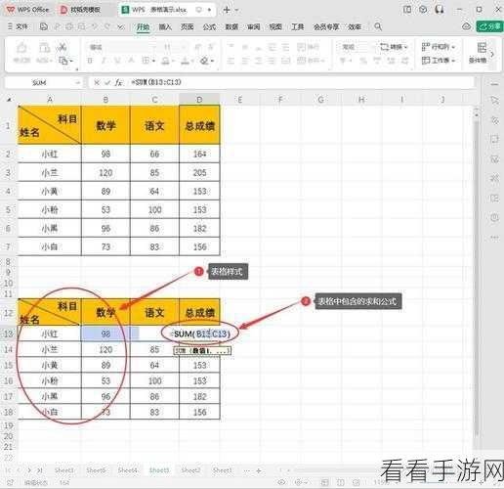
Task: Expand the ribbon right overflow arrow
Action: tap(492, 54)
